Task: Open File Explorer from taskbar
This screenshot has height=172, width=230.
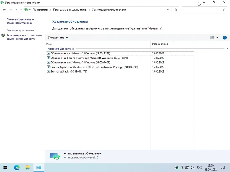Action: (28, 168)
